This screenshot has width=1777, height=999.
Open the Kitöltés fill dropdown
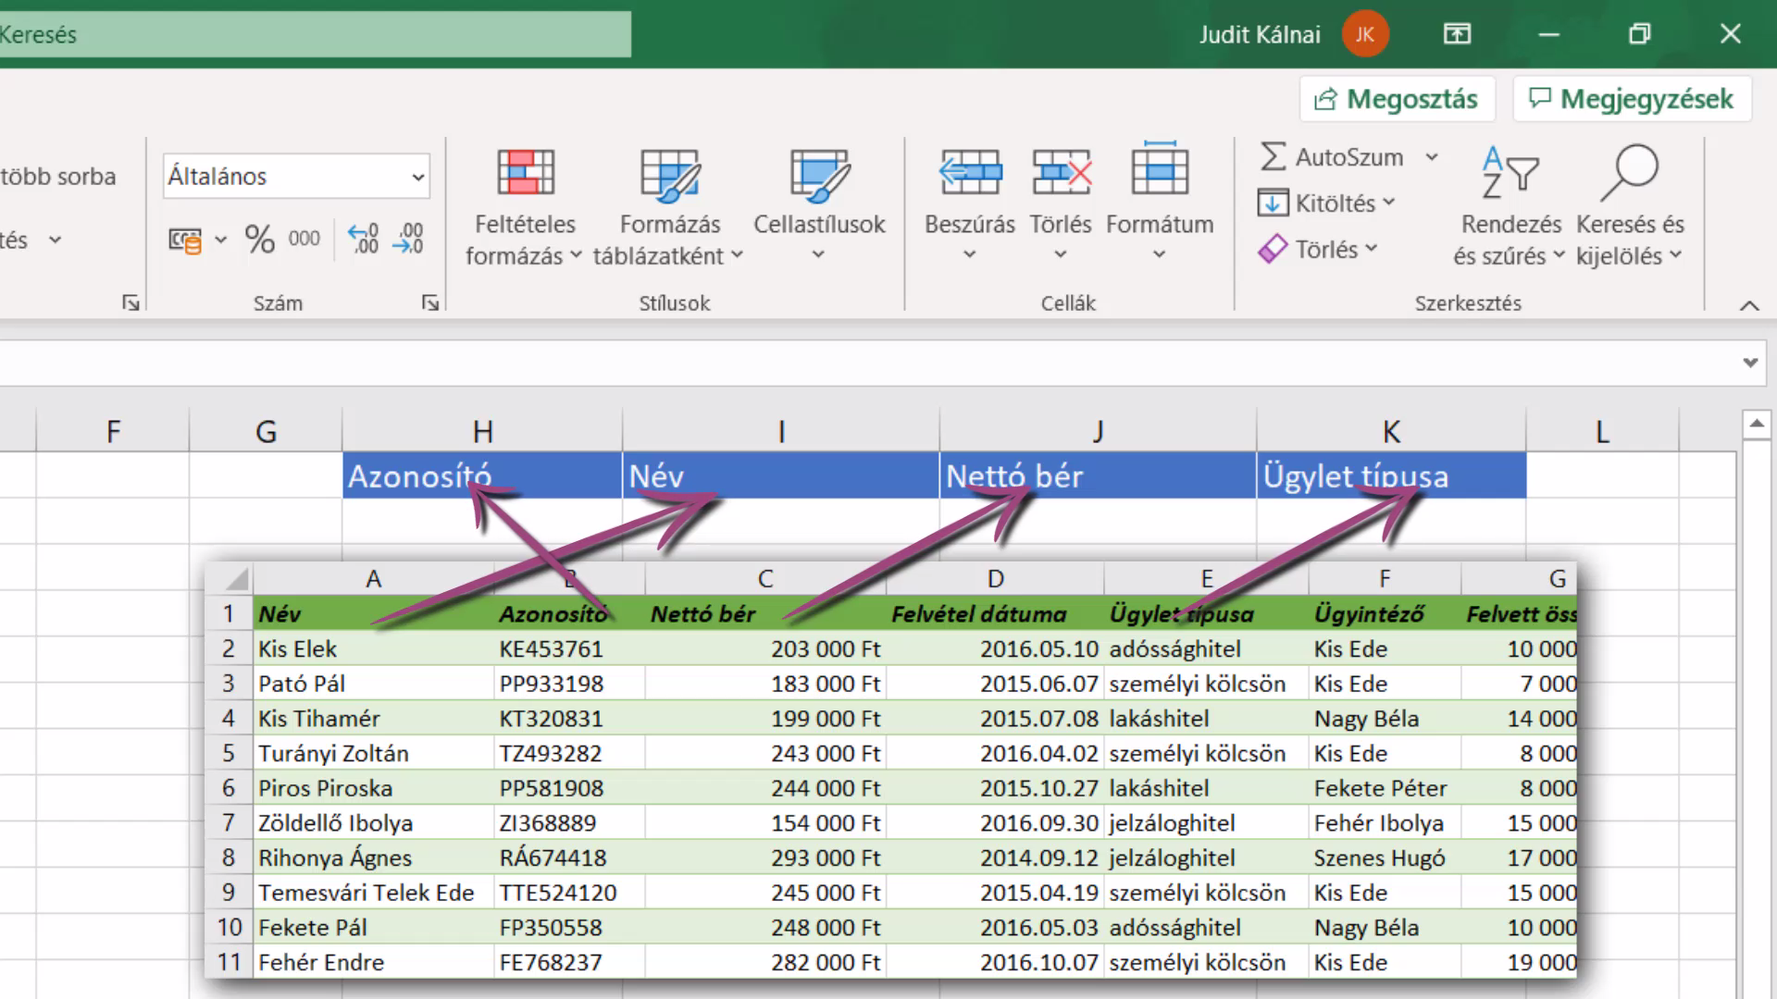[x=1326, y=203]
